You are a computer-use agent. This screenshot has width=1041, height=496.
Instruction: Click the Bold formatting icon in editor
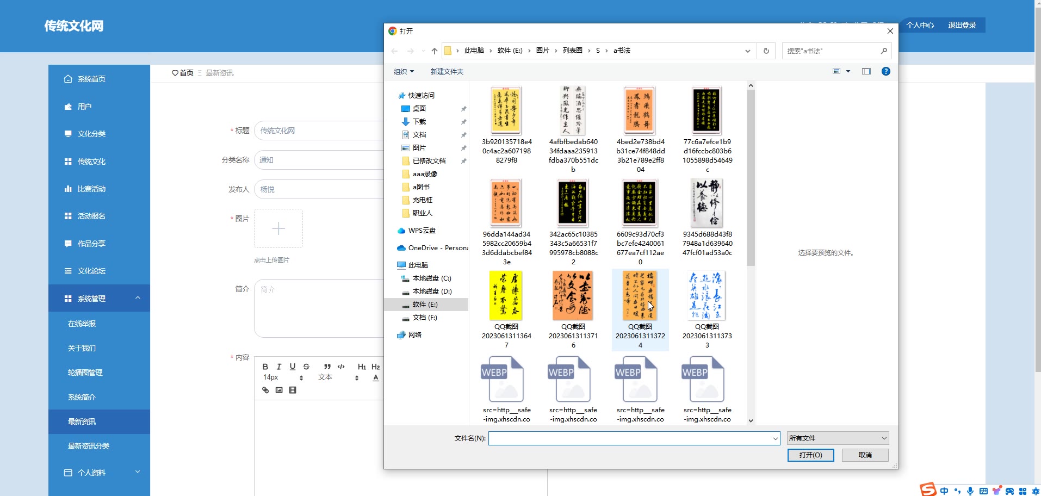265,367
